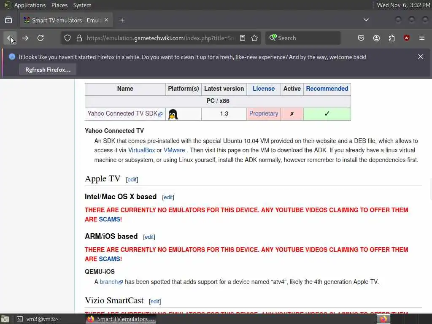
Task: Open a new browser tab
Action: (x=122, y=20)
